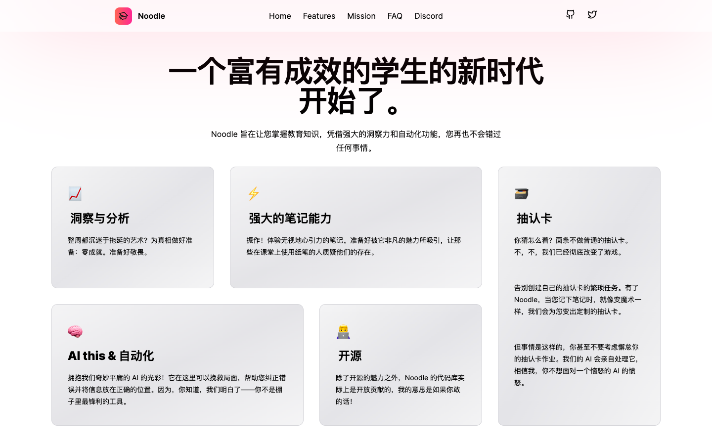Click the description starting 拥抱我们奇妙平庸的 AI
This screenshot has width=712, height=445.
[x=177, y=390]
